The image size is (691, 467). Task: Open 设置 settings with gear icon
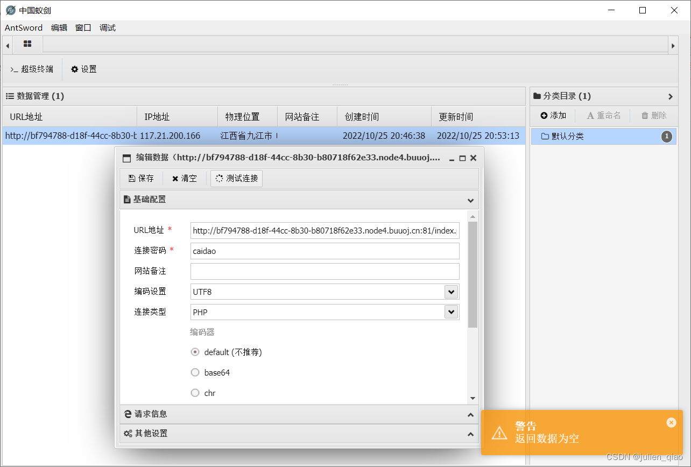click(84, 69)
